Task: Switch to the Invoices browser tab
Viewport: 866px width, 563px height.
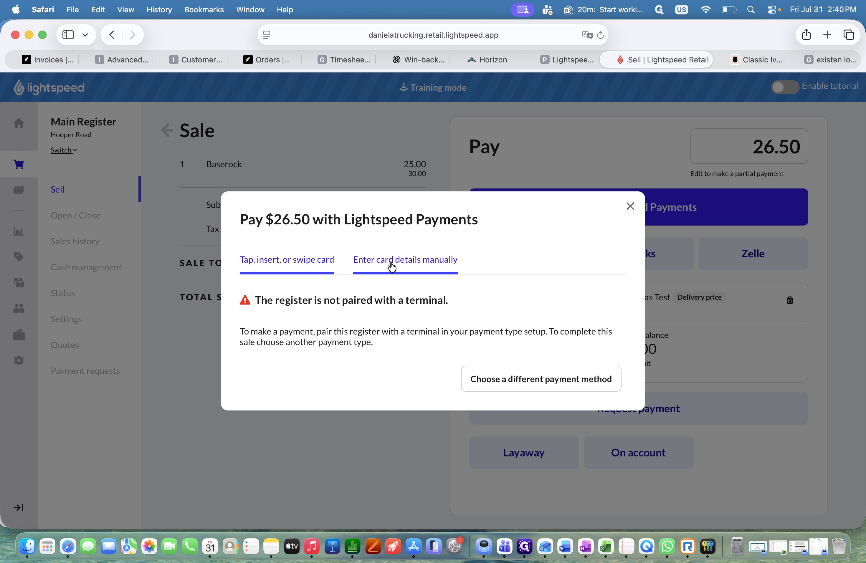Action: point(48,60)
